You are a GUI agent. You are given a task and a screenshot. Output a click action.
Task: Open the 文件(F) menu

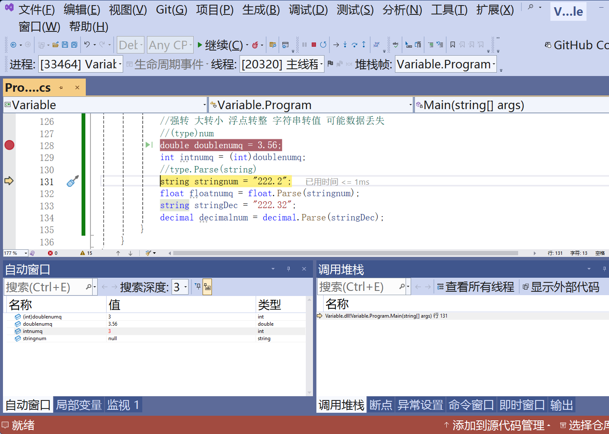point(37,10)
